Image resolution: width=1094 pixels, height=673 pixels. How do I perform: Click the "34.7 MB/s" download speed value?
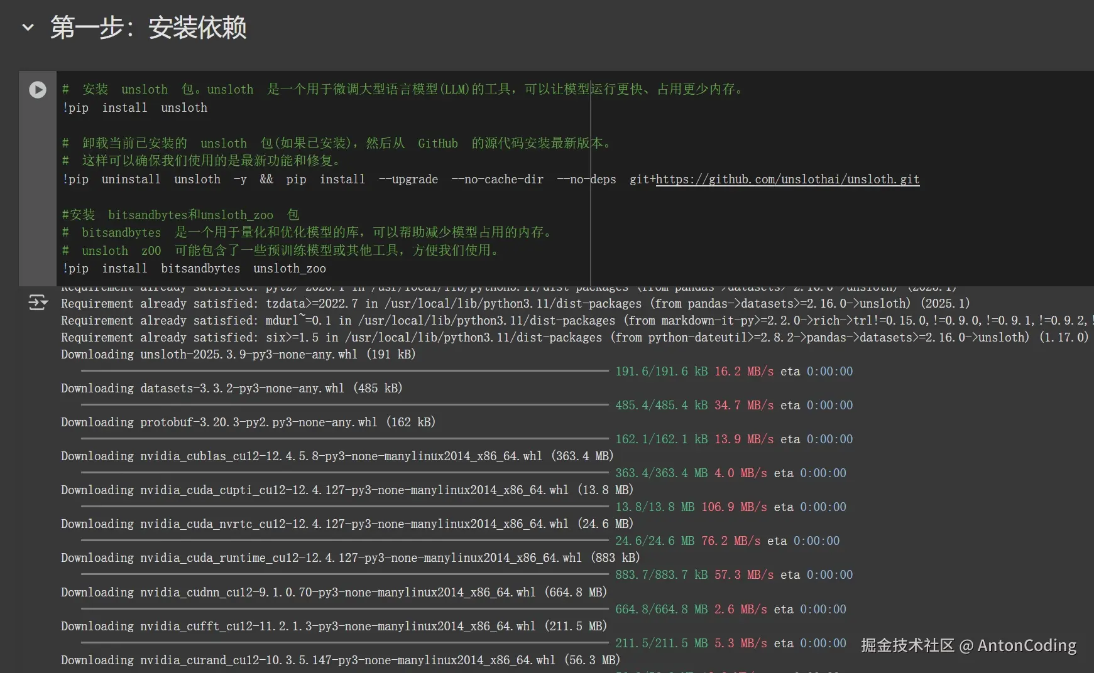[744, 406]
